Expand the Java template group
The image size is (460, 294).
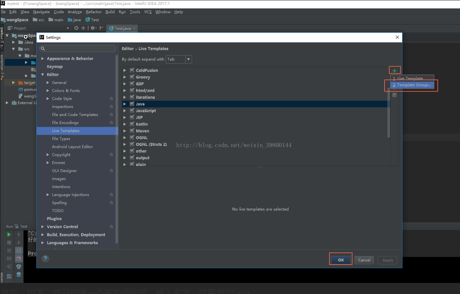point(124,104)
